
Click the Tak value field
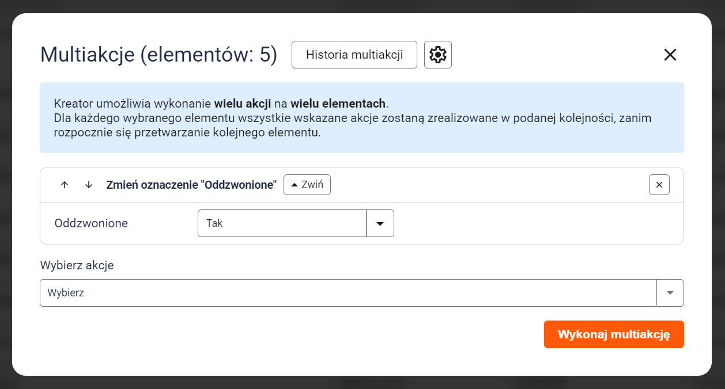click(282, 223)
